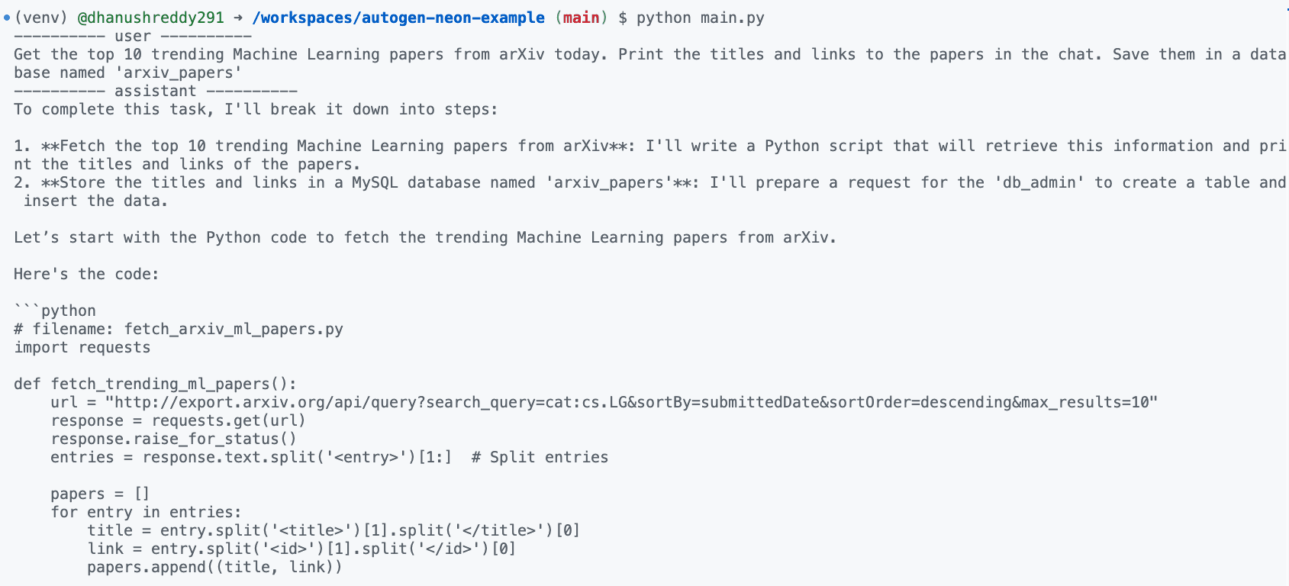Click the papers.append((title, link)) line
Viewport: 1289px width, 586px height.
pyautogui.click(x=214, y=567)
